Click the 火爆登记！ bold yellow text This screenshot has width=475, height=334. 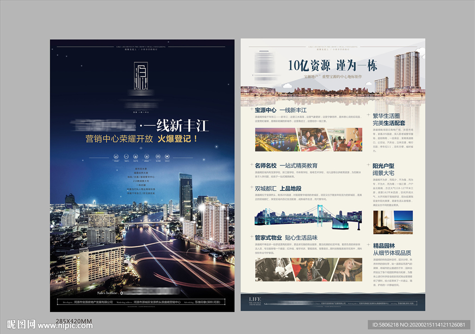pos(178,138)
